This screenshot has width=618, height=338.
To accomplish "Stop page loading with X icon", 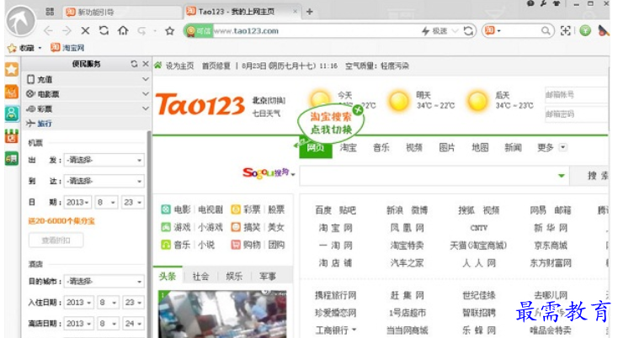I will [85, 31].
